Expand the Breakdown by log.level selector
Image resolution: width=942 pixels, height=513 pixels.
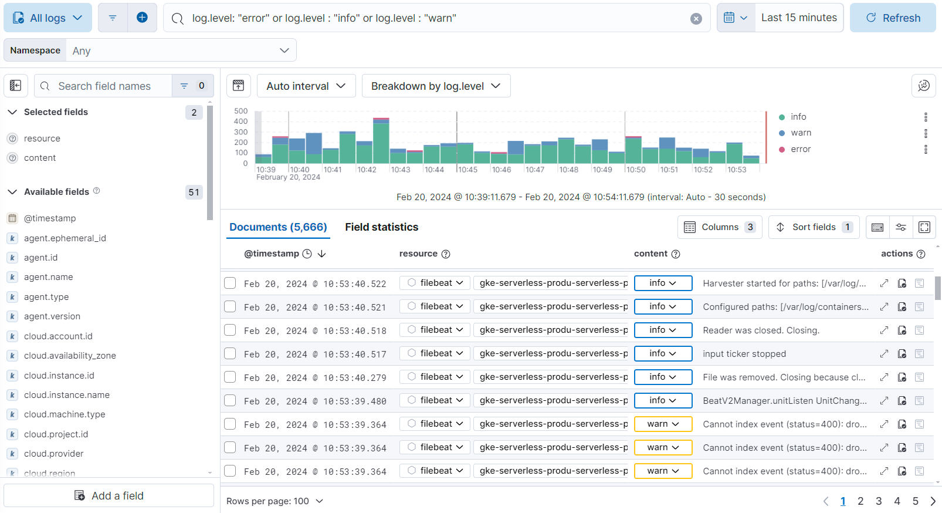[436, 86]
